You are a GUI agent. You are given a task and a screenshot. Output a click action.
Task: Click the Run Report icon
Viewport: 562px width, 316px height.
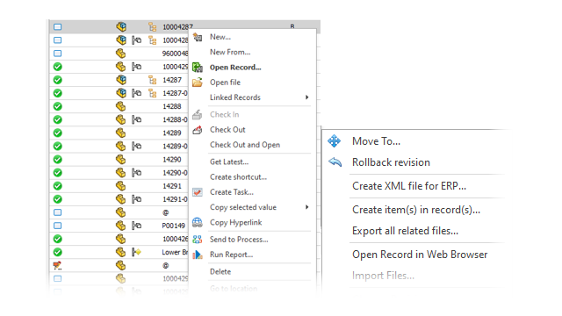[197, 255]
